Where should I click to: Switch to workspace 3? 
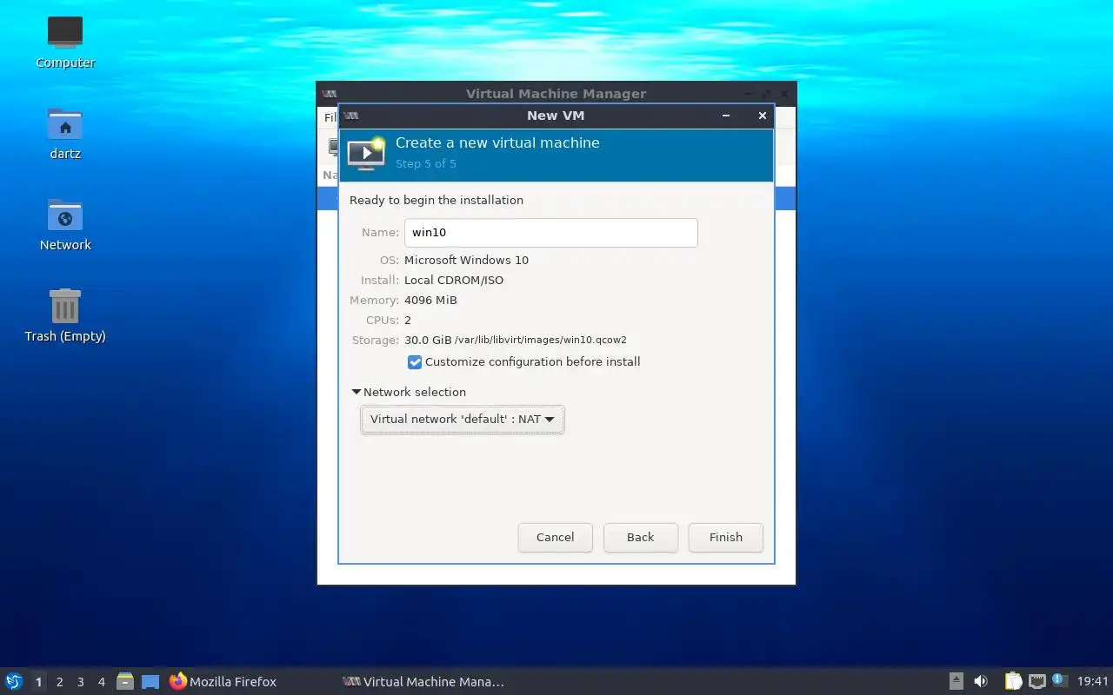pyautogui.click(x=80, y=682)
